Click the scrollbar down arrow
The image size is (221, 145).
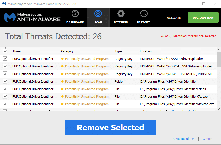(219, 109)
